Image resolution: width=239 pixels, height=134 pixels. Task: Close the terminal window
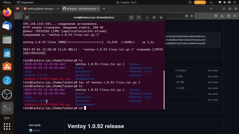161,17
